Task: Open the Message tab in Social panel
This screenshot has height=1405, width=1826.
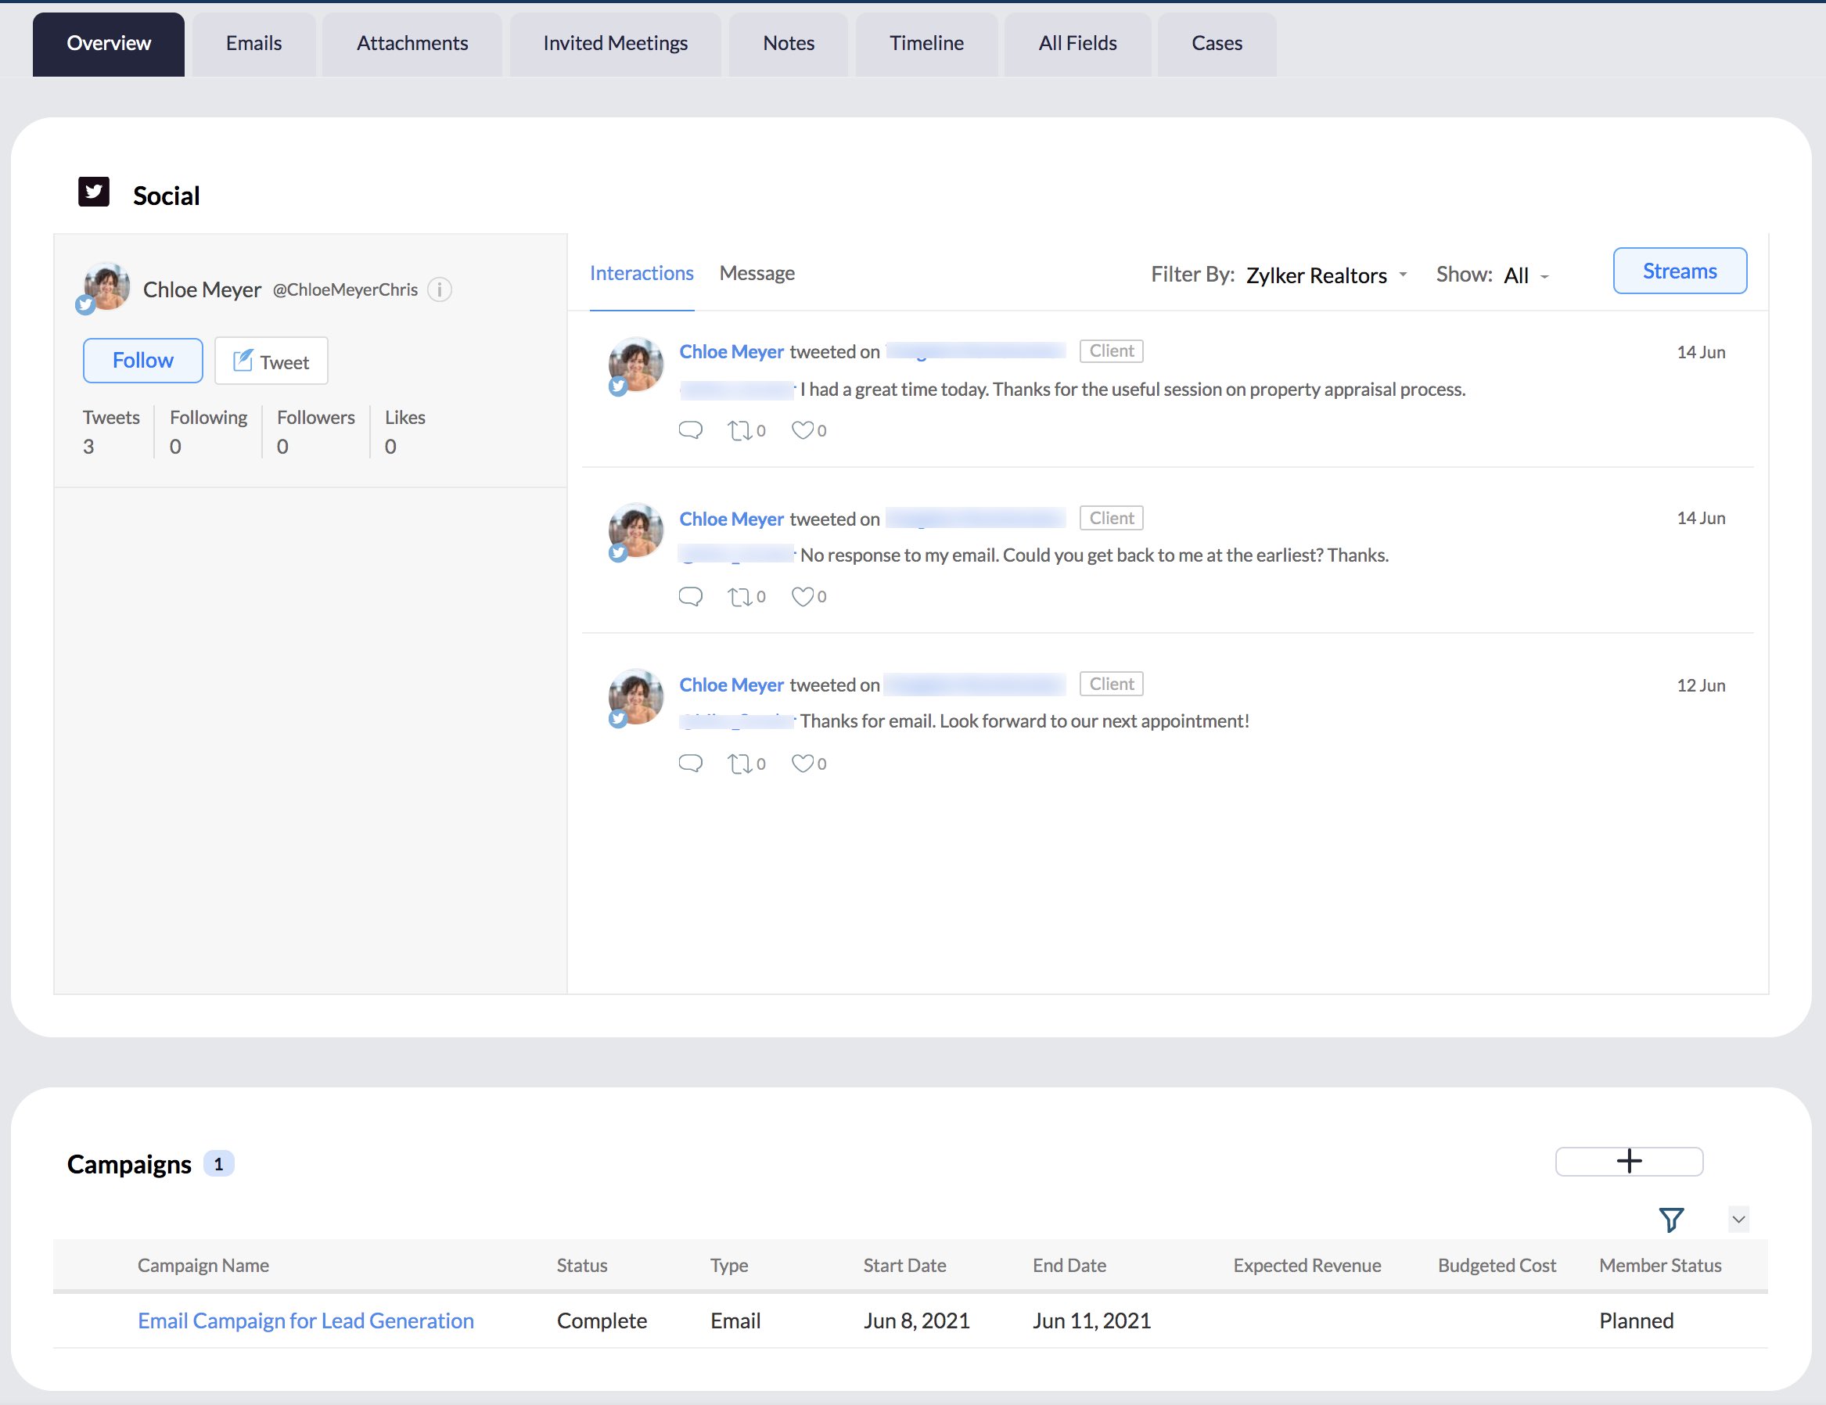Action: [x=757, y=272]
